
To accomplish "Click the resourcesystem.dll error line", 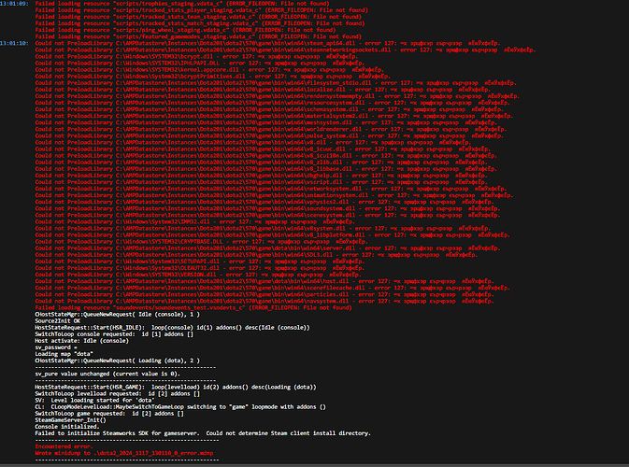I will pyautogui.click(x=273, y=103).
